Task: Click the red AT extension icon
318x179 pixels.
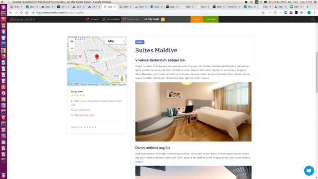Action: [x=270, y=13]
